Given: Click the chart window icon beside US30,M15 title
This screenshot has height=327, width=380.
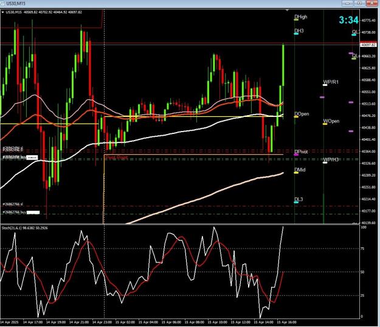Looking at the screenshot, I should click(2, 3).
